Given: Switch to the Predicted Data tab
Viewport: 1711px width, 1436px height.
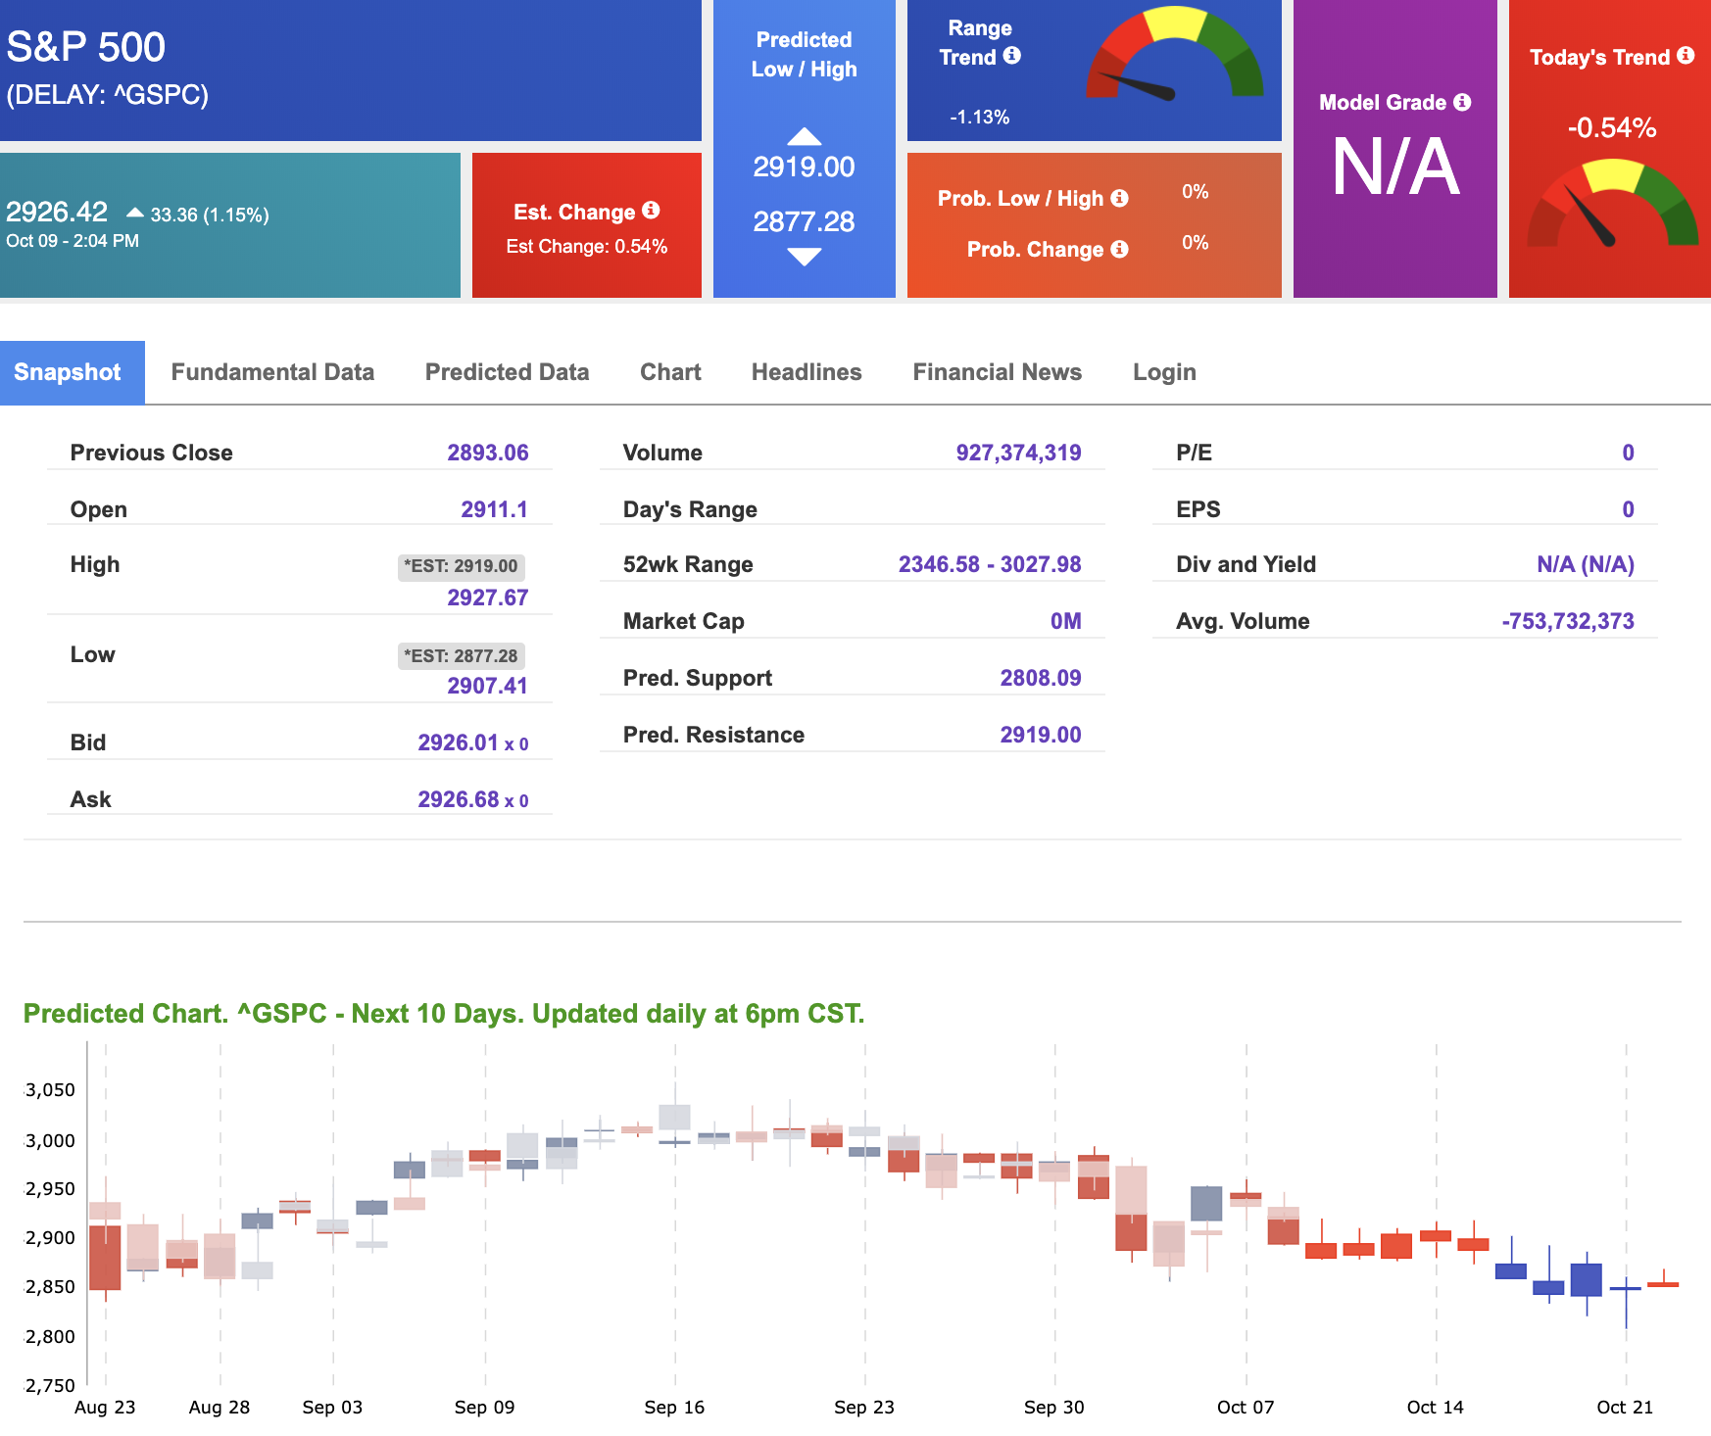Looking at the screenshot, I should (507, 372).
